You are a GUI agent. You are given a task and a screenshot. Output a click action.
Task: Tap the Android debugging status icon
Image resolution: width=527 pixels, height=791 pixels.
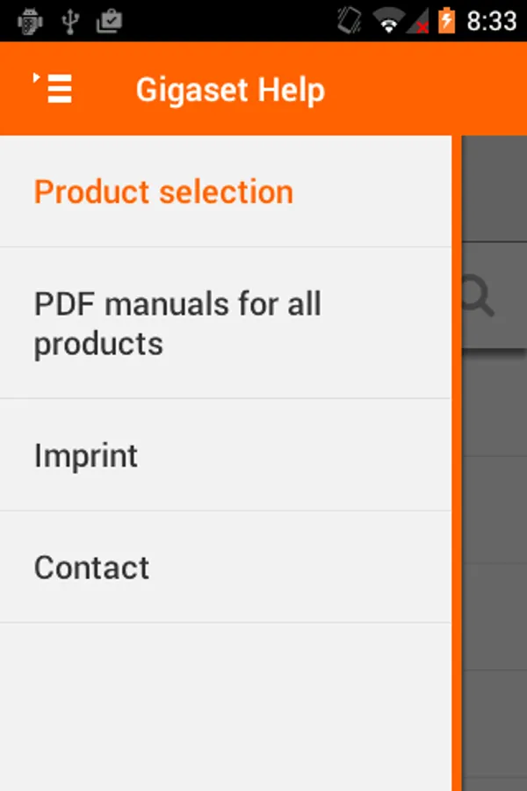[30, 21]
